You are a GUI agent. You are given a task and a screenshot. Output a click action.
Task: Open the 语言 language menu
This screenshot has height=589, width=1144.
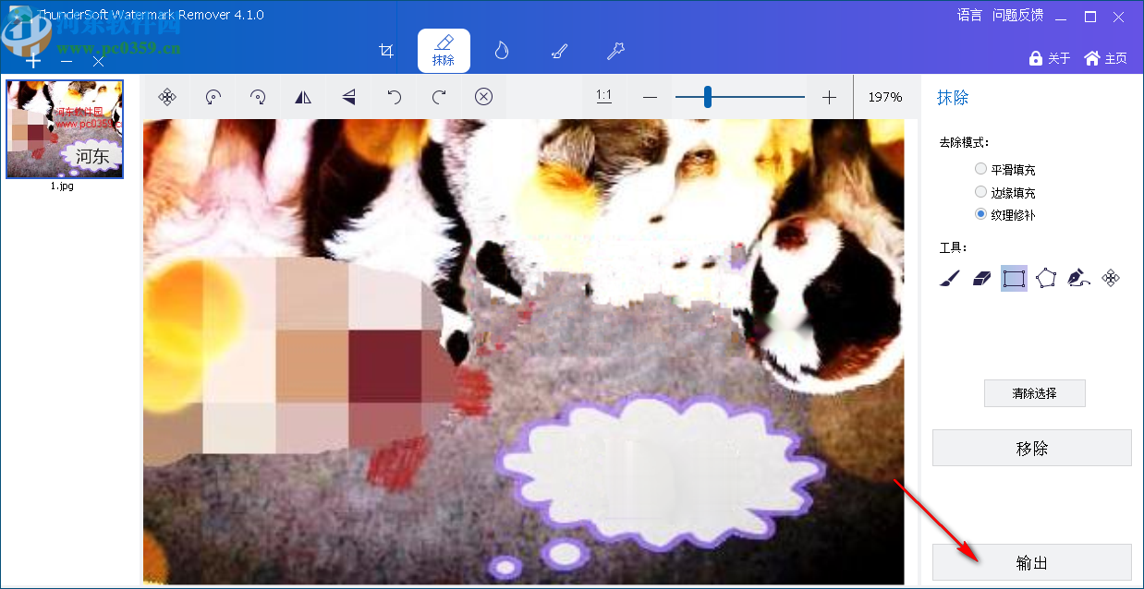tap(968, 15)
